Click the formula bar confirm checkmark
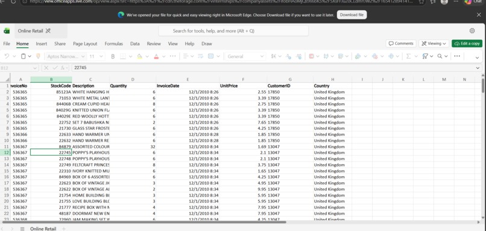 tap(55, 68)
